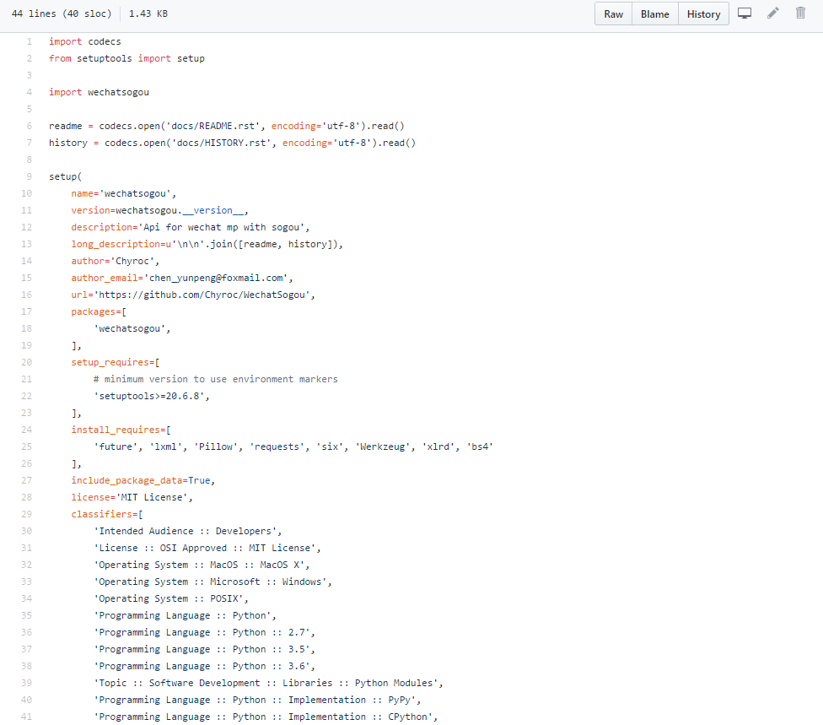Click the trash delete file icon
The width and height of the screenshot is (823, 725).
coord(800,14)
